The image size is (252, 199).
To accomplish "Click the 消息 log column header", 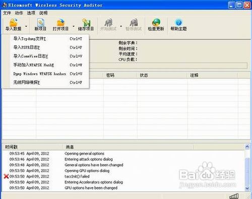I will click(x=128, y=147).
